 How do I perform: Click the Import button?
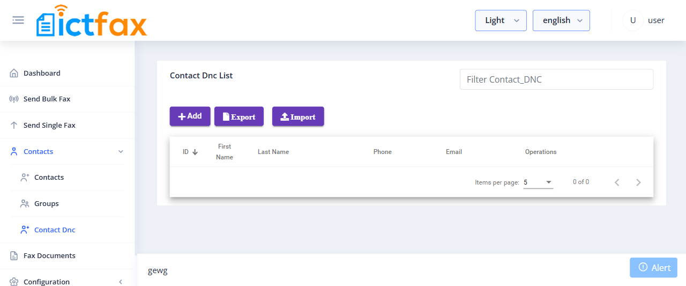(298, 116)
